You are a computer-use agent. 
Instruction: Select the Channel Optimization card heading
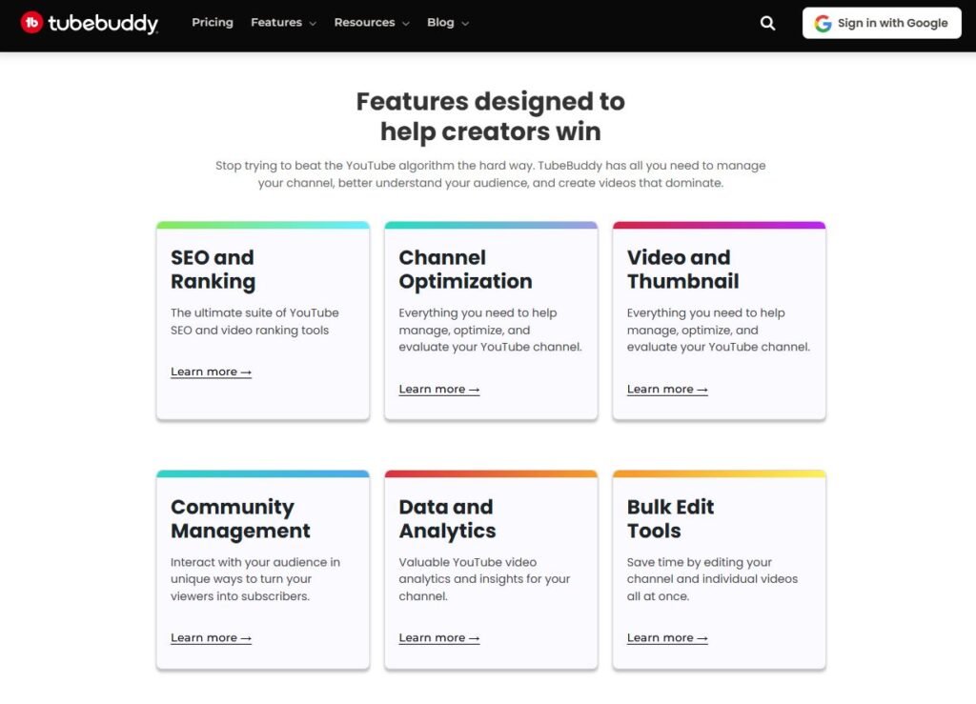465,270
